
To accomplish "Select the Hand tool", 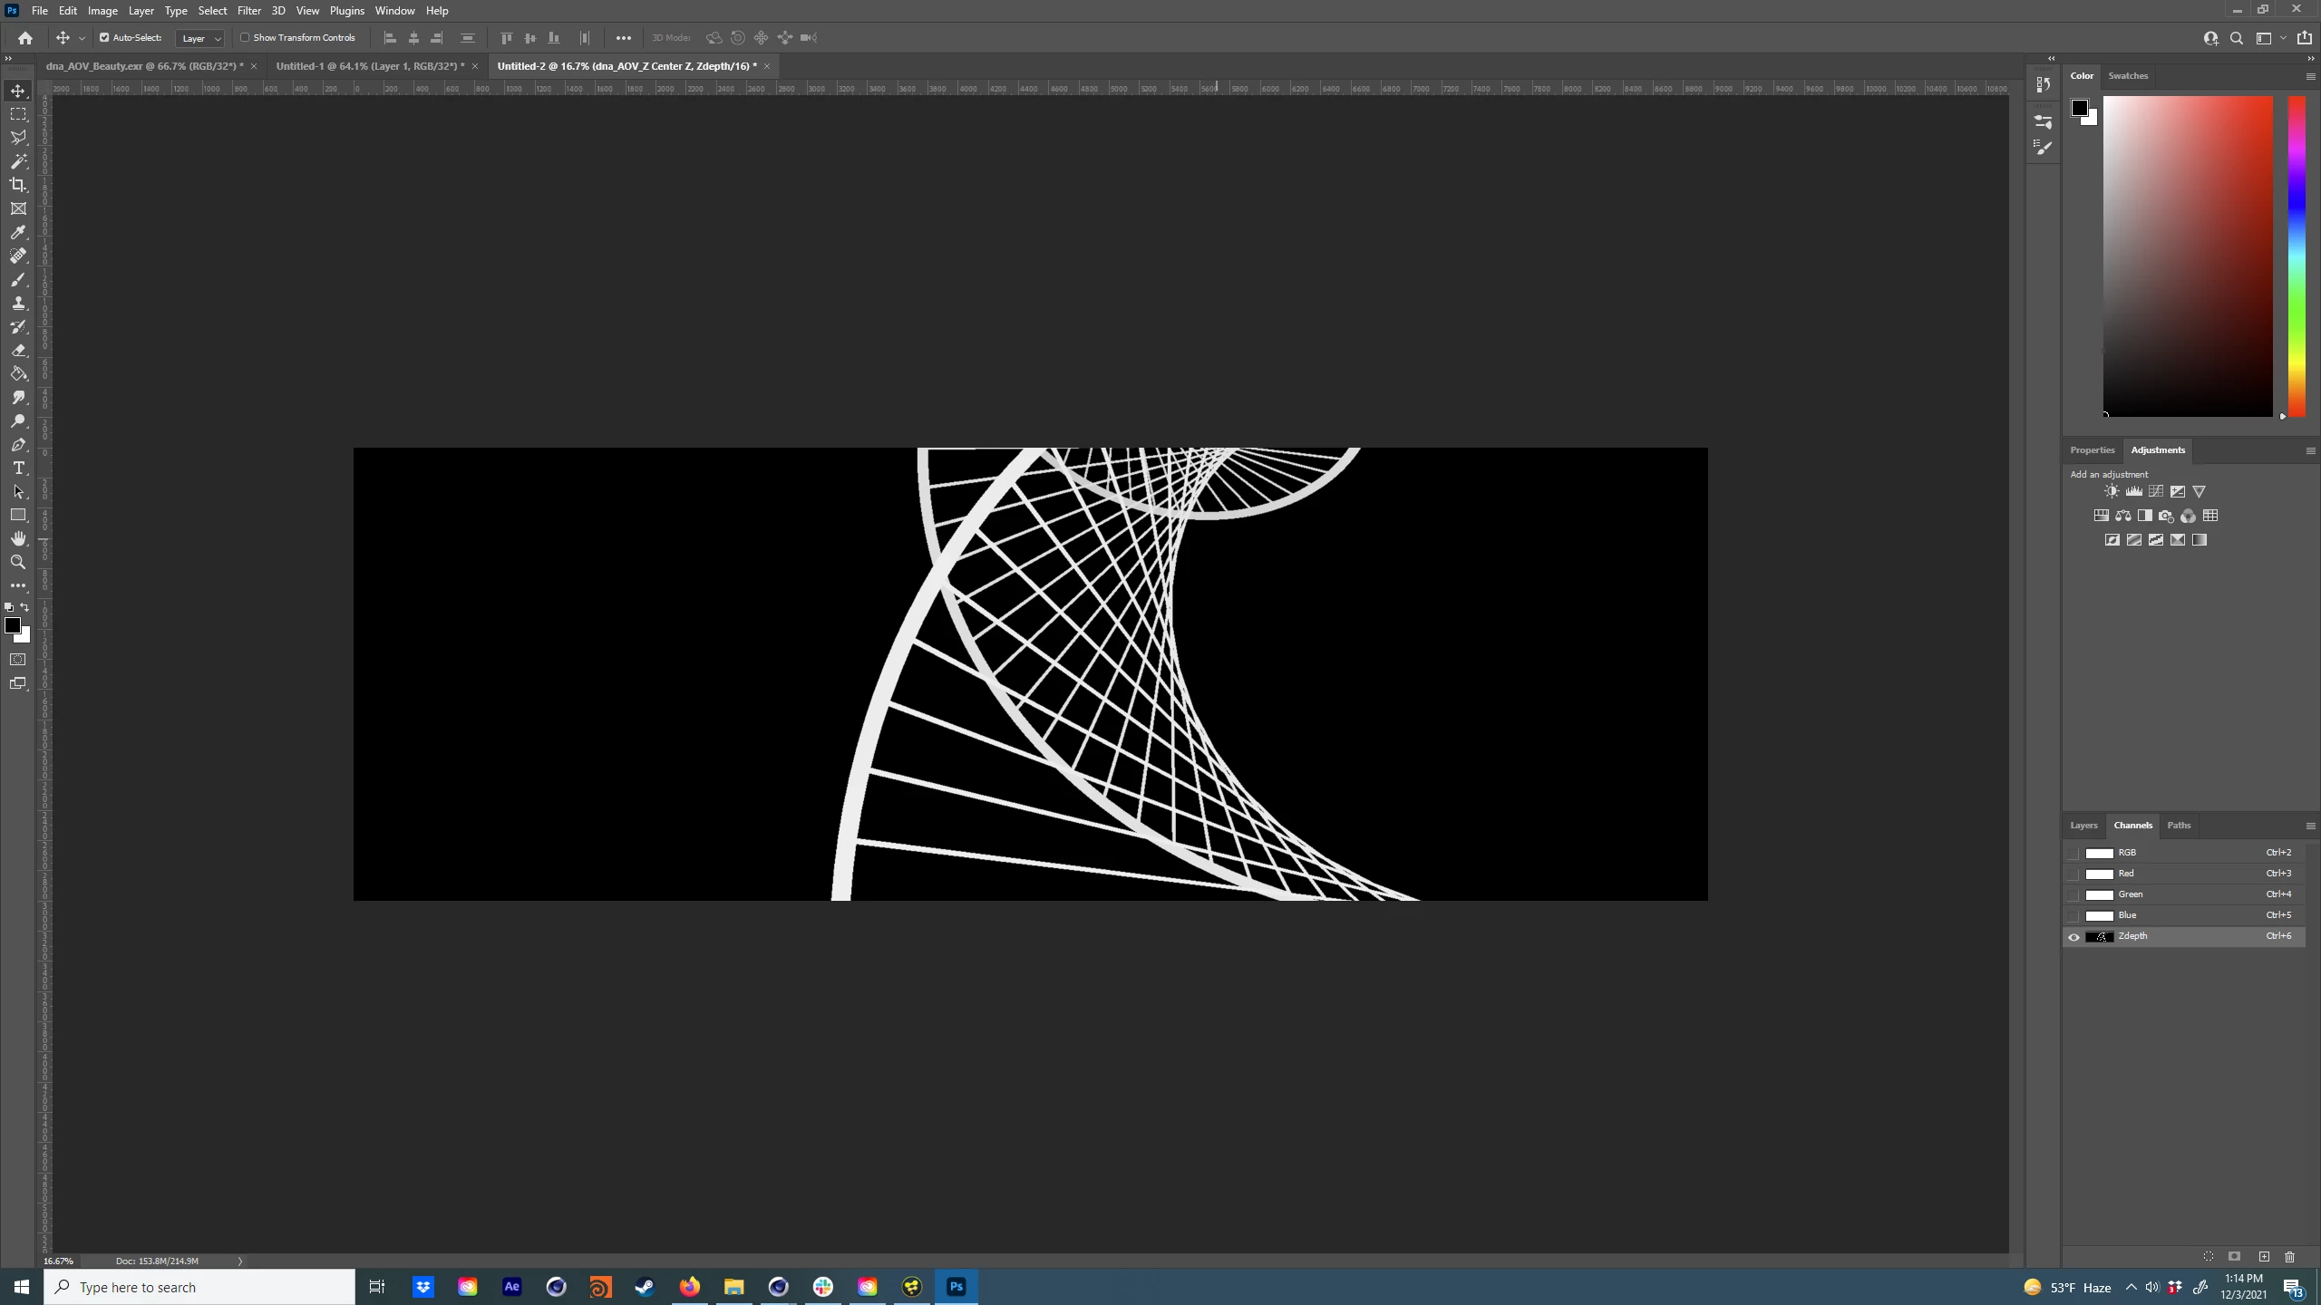I will pyautogui.click(x=18, y=538).
